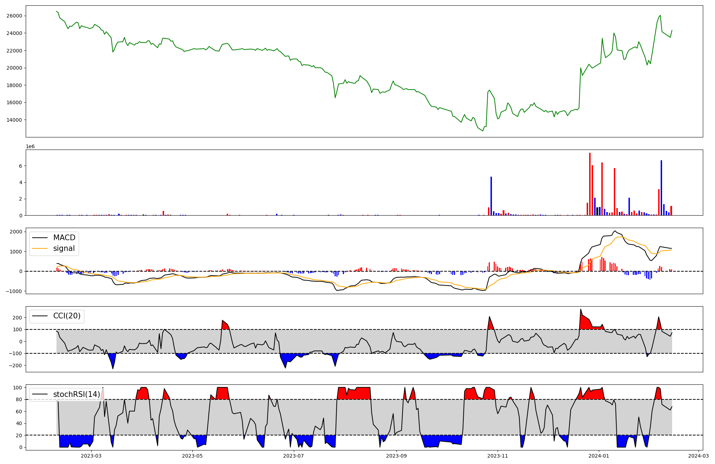Click the tall blue volume bar near 2023-11
This screenshot has width=715, height=464.
[x=491, y=196]
